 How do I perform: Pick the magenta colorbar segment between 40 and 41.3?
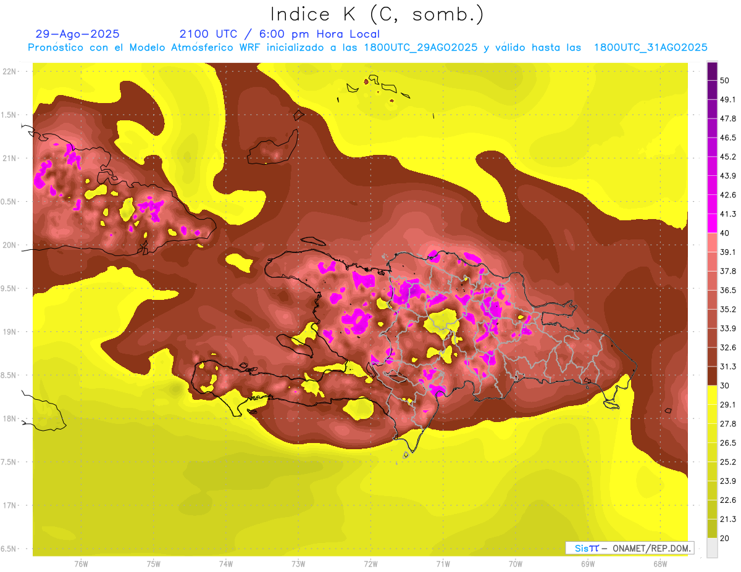click(712, 223)
